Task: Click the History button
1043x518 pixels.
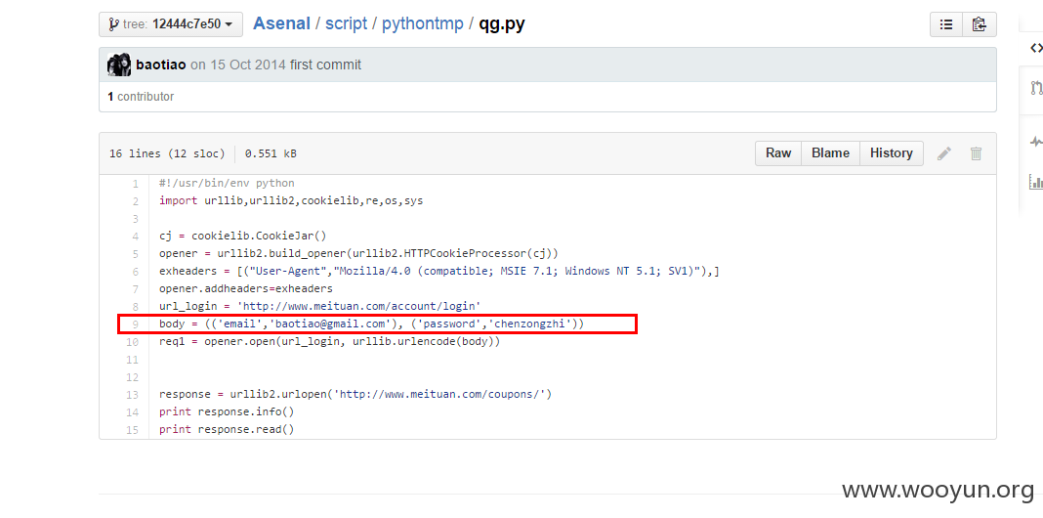Action: point(892,153)
